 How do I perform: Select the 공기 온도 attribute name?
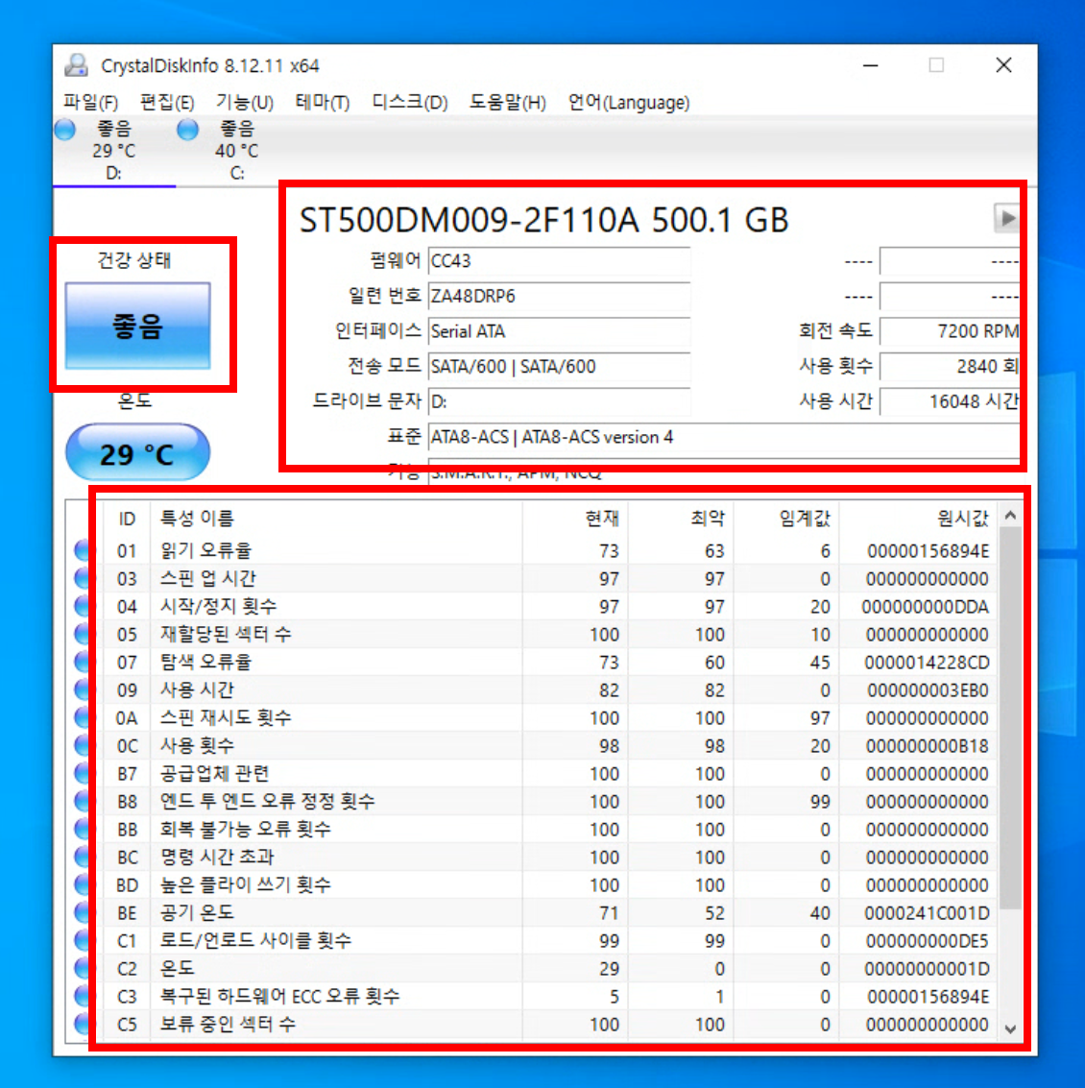point(197,912)
